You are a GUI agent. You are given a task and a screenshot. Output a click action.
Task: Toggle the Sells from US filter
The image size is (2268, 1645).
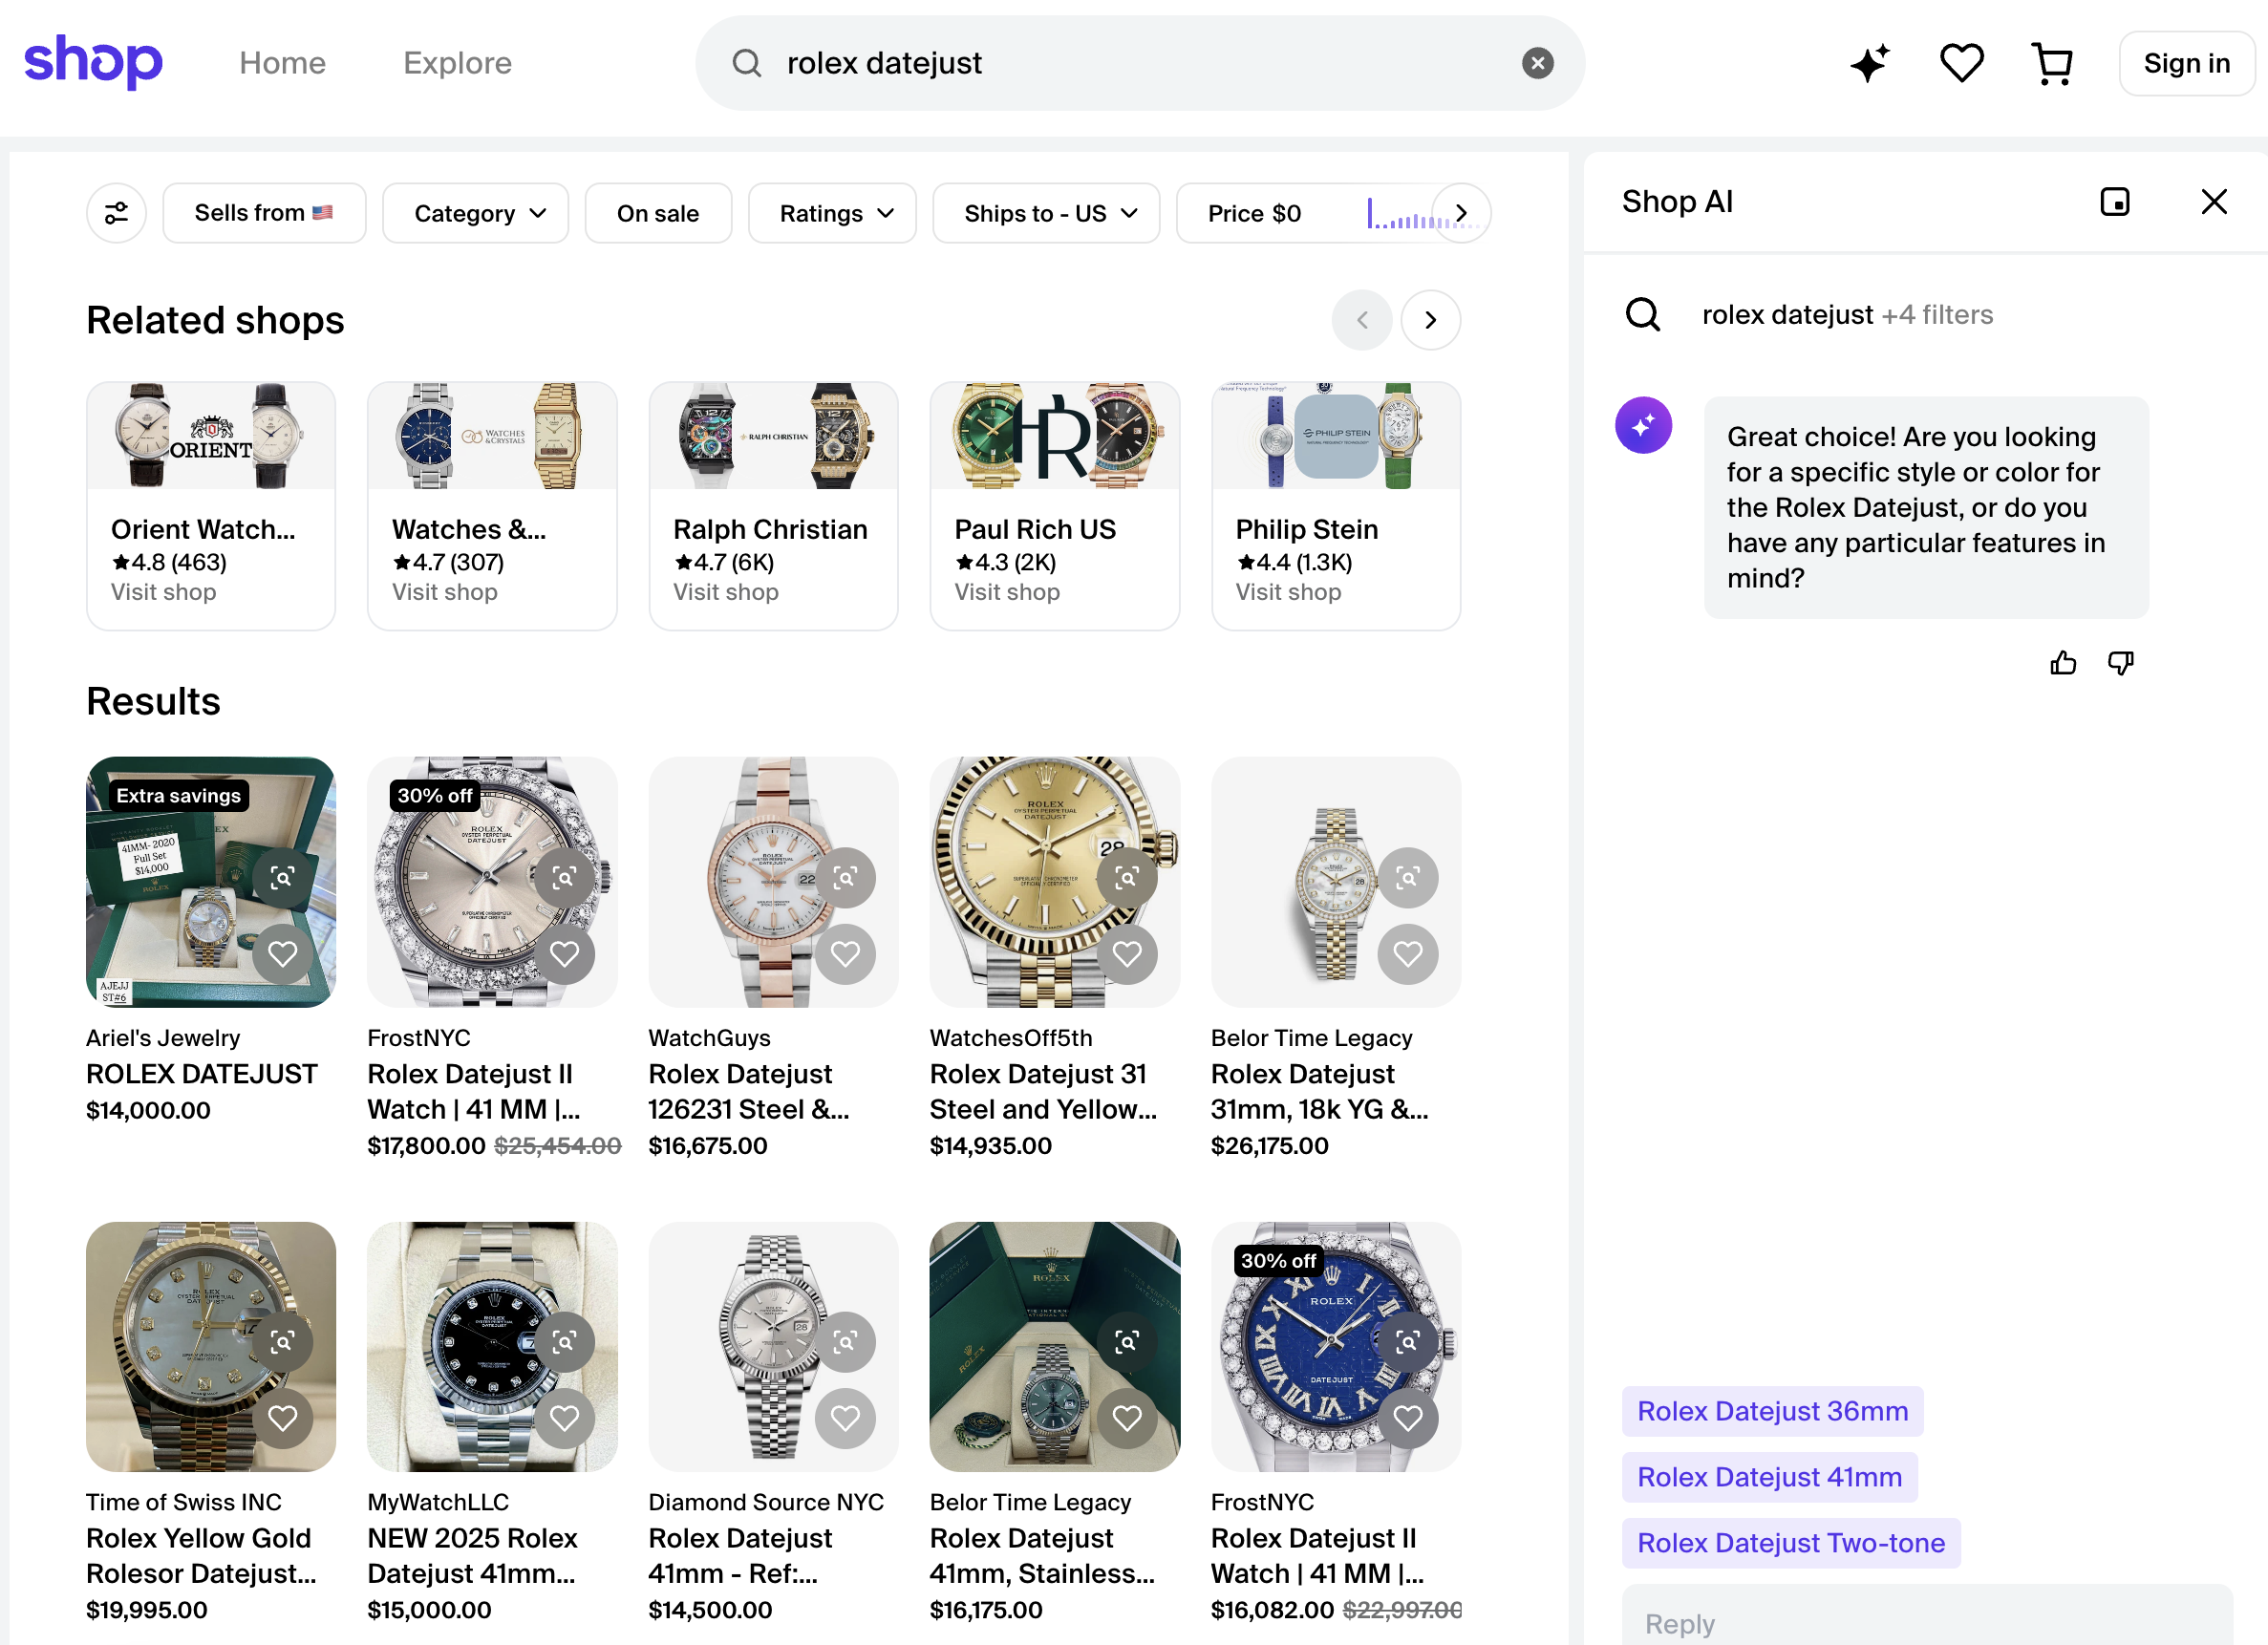click(x=264, y=213)
